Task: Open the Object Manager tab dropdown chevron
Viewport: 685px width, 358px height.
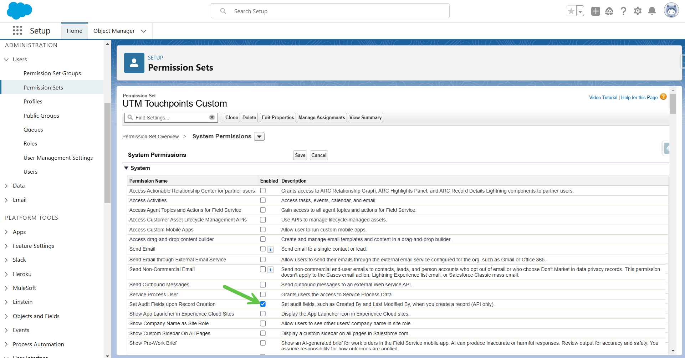Action: (x=144, y=31)
